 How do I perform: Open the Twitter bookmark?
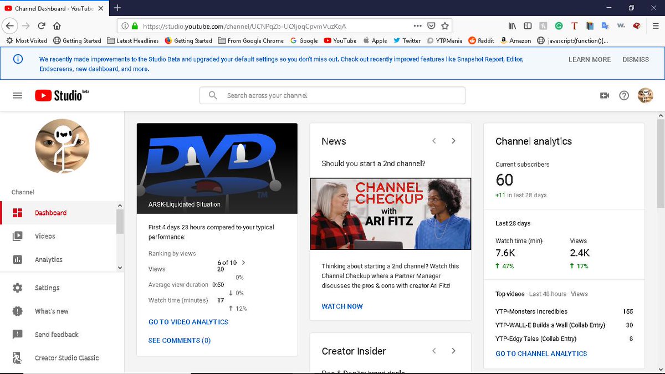click(x=407, y=40)
